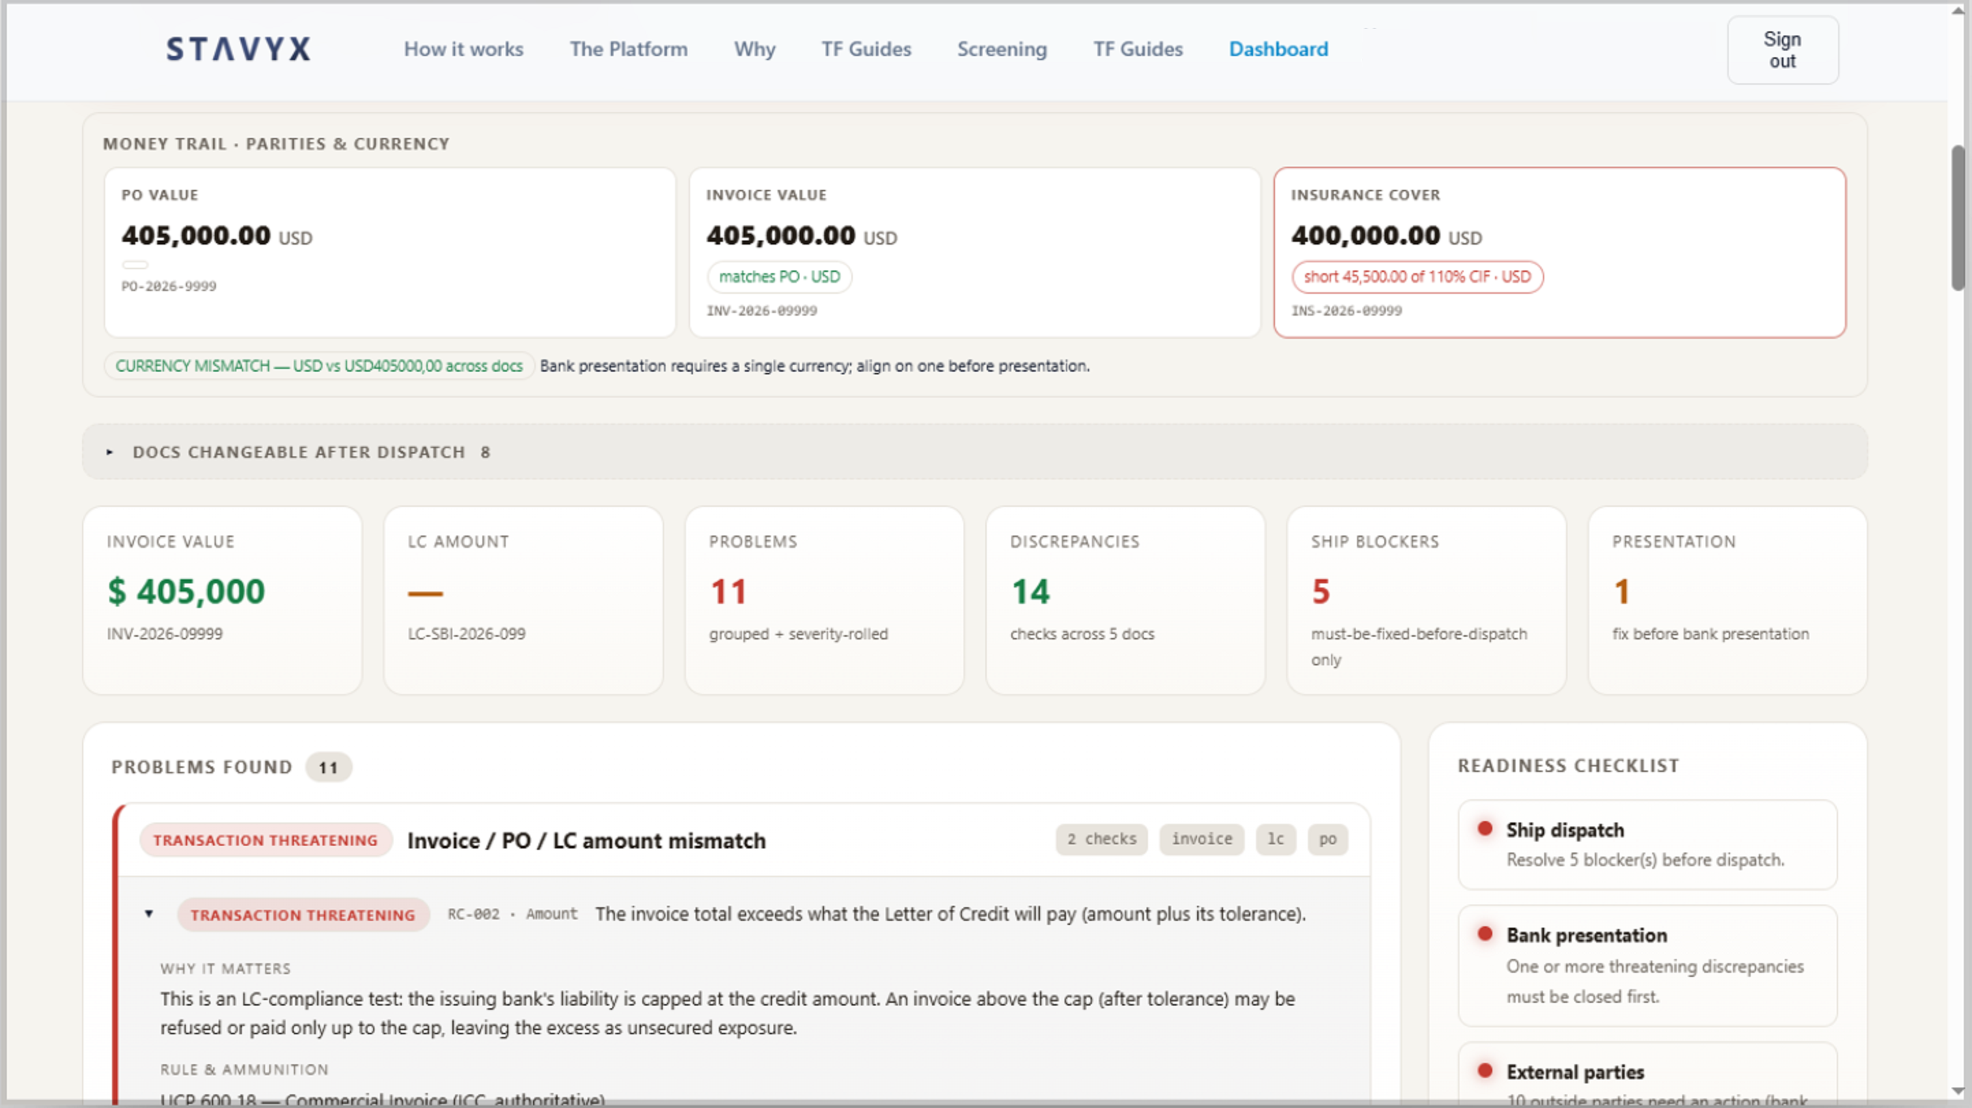Open the LC Amount stat tile
Image resolution: width=1972 pixels, height=1108 pixels.
(x=523, y=600)
